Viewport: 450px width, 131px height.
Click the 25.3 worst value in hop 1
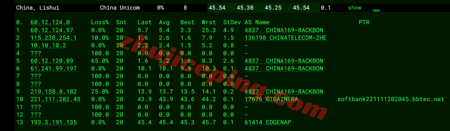pos(209,30)
